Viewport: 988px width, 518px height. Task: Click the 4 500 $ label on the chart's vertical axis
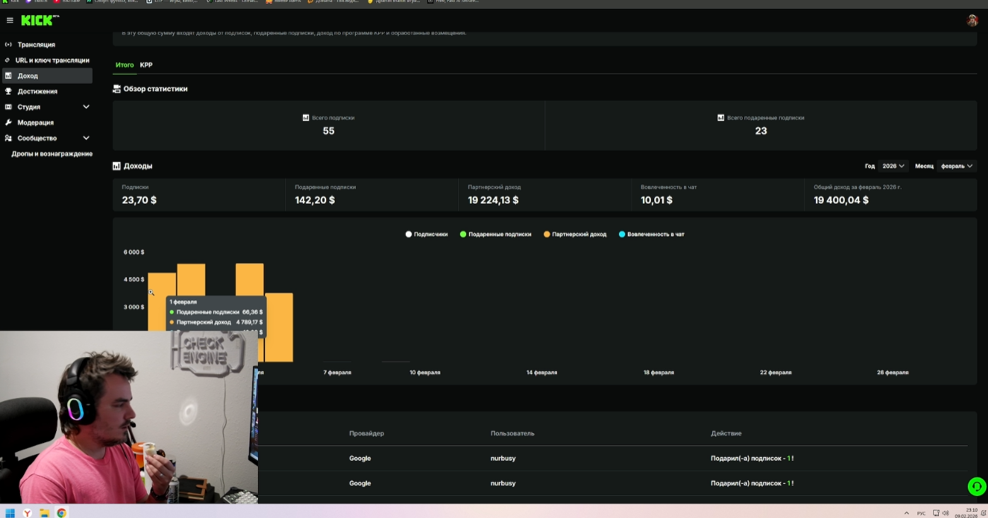[134, 280]
